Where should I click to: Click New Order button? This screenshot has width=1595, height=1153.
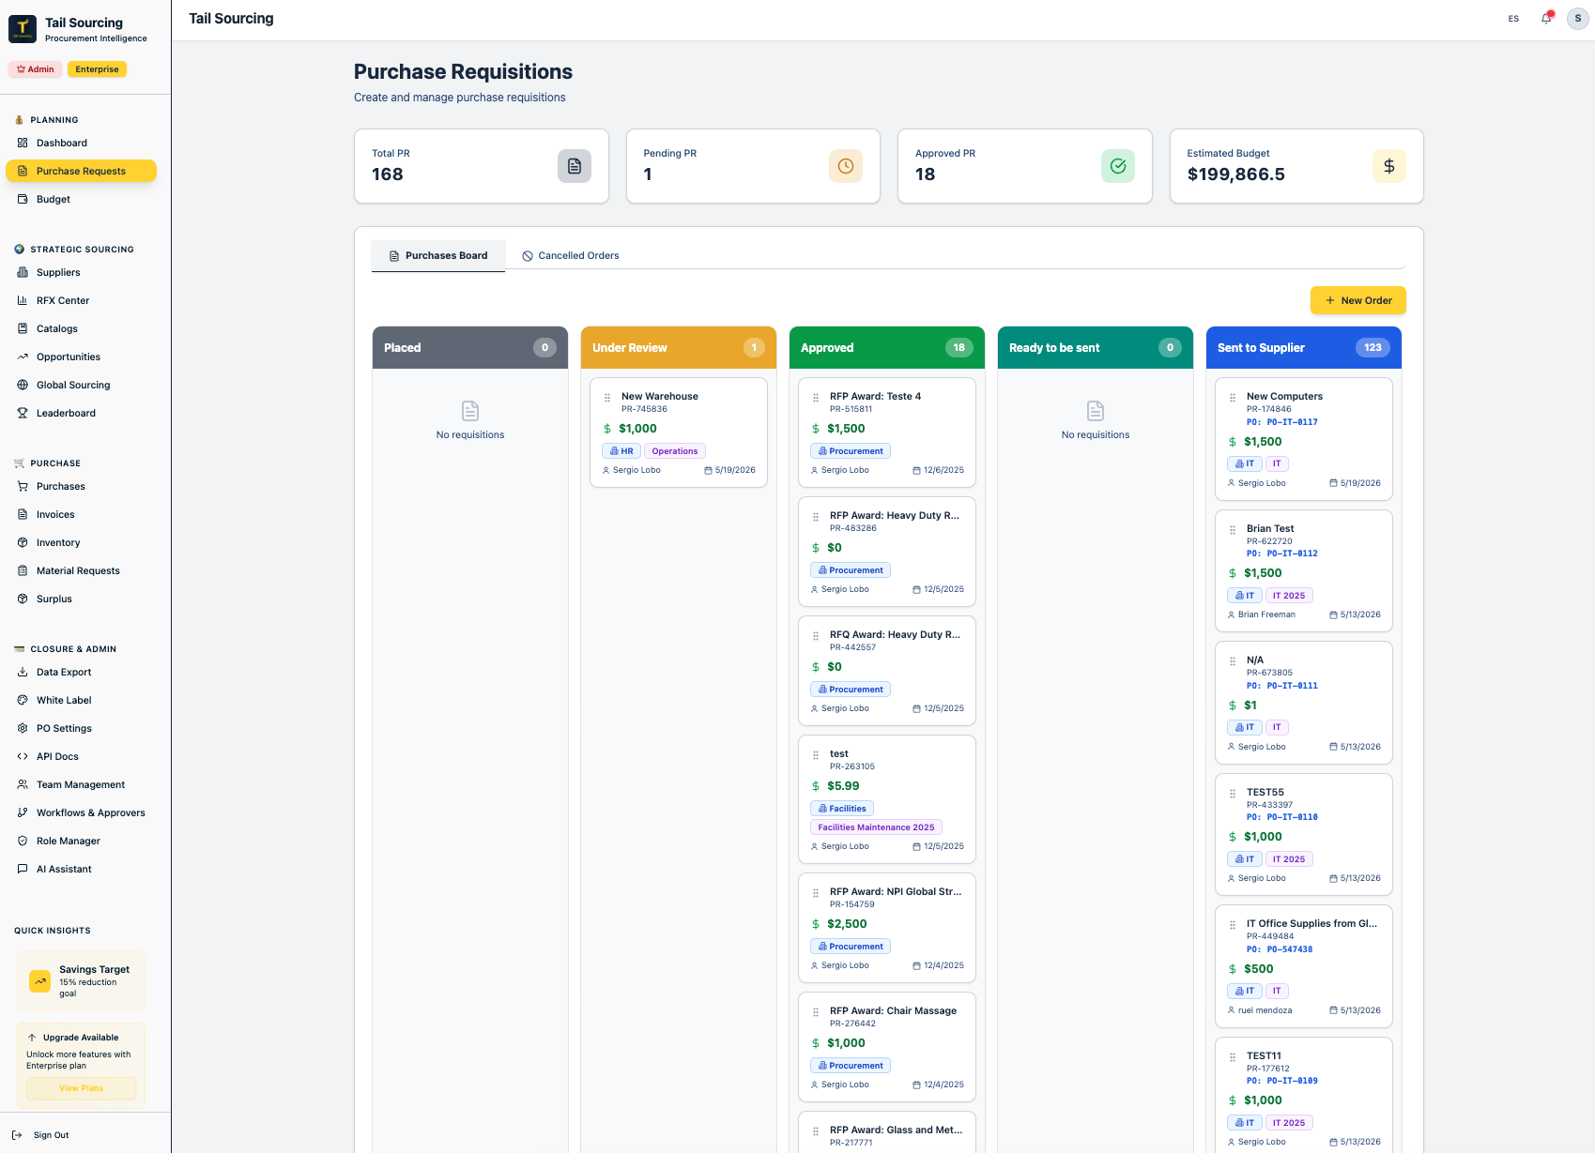pos(1357,300)
